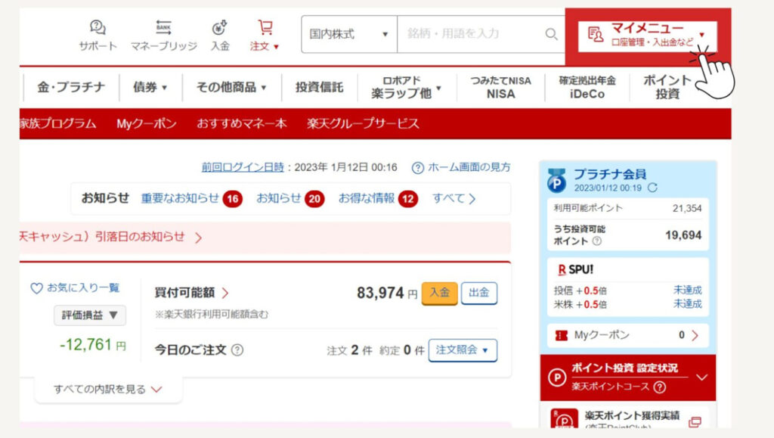Click the 出金 withdrawal button
The image size is (774, 438).
point(478,293)
